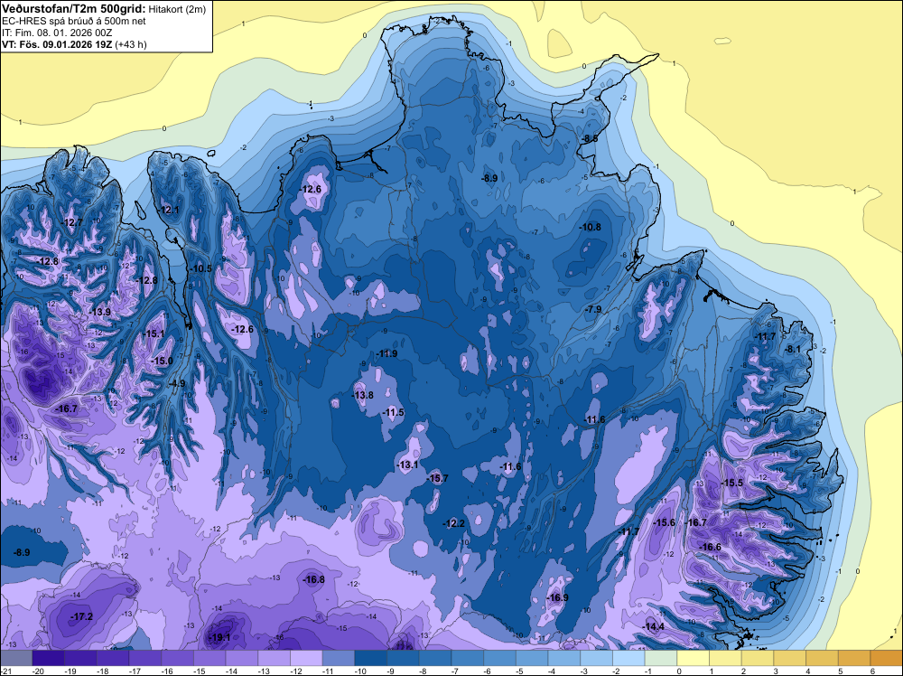The height and width of the screenshot is (676, 903).
Task: Click the legend swatch between -16 and -15
Action: click(x=177, y=658)
